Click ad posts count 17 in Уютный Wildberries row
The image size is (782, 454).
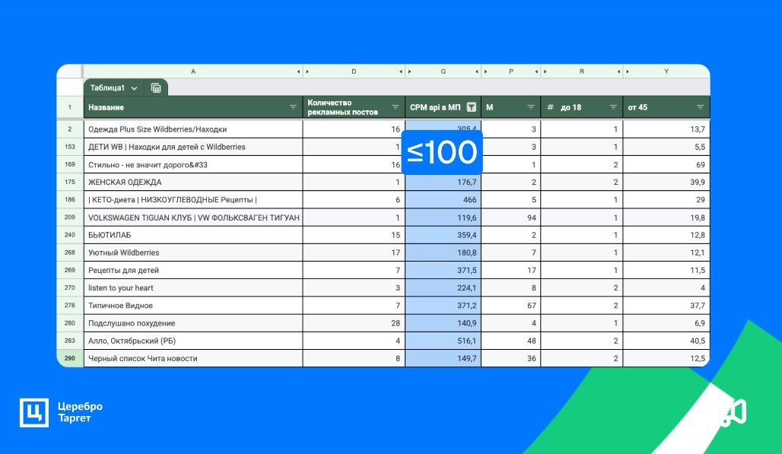(x=354, y=252)
